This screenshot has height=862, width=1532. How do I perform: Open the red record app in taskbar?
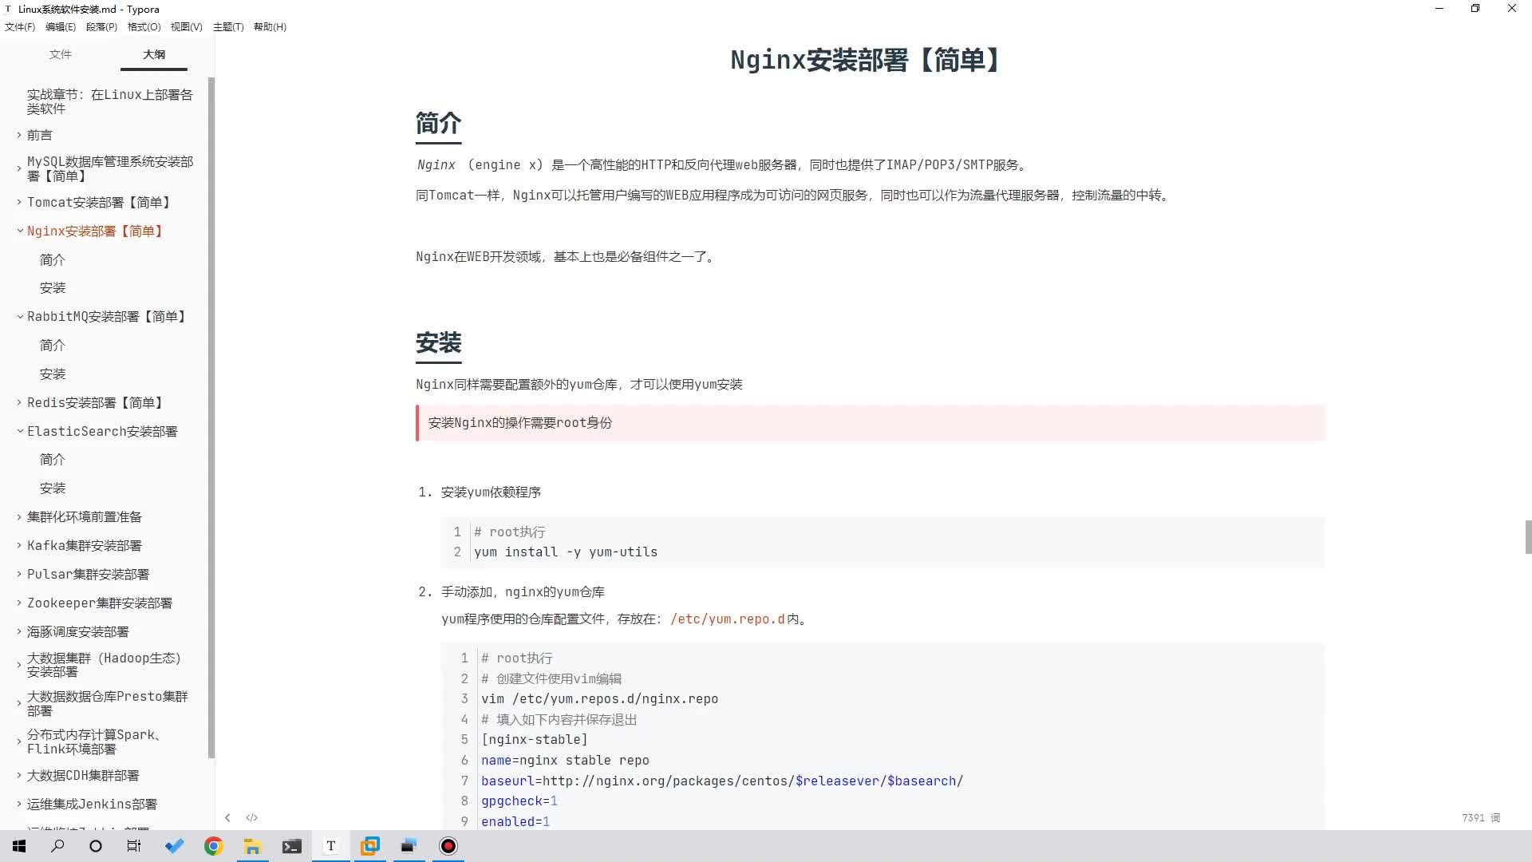coord(448,846)
